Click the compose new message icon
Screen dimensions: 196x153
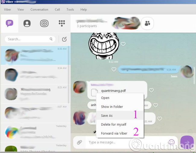click(x=64, y=39)
